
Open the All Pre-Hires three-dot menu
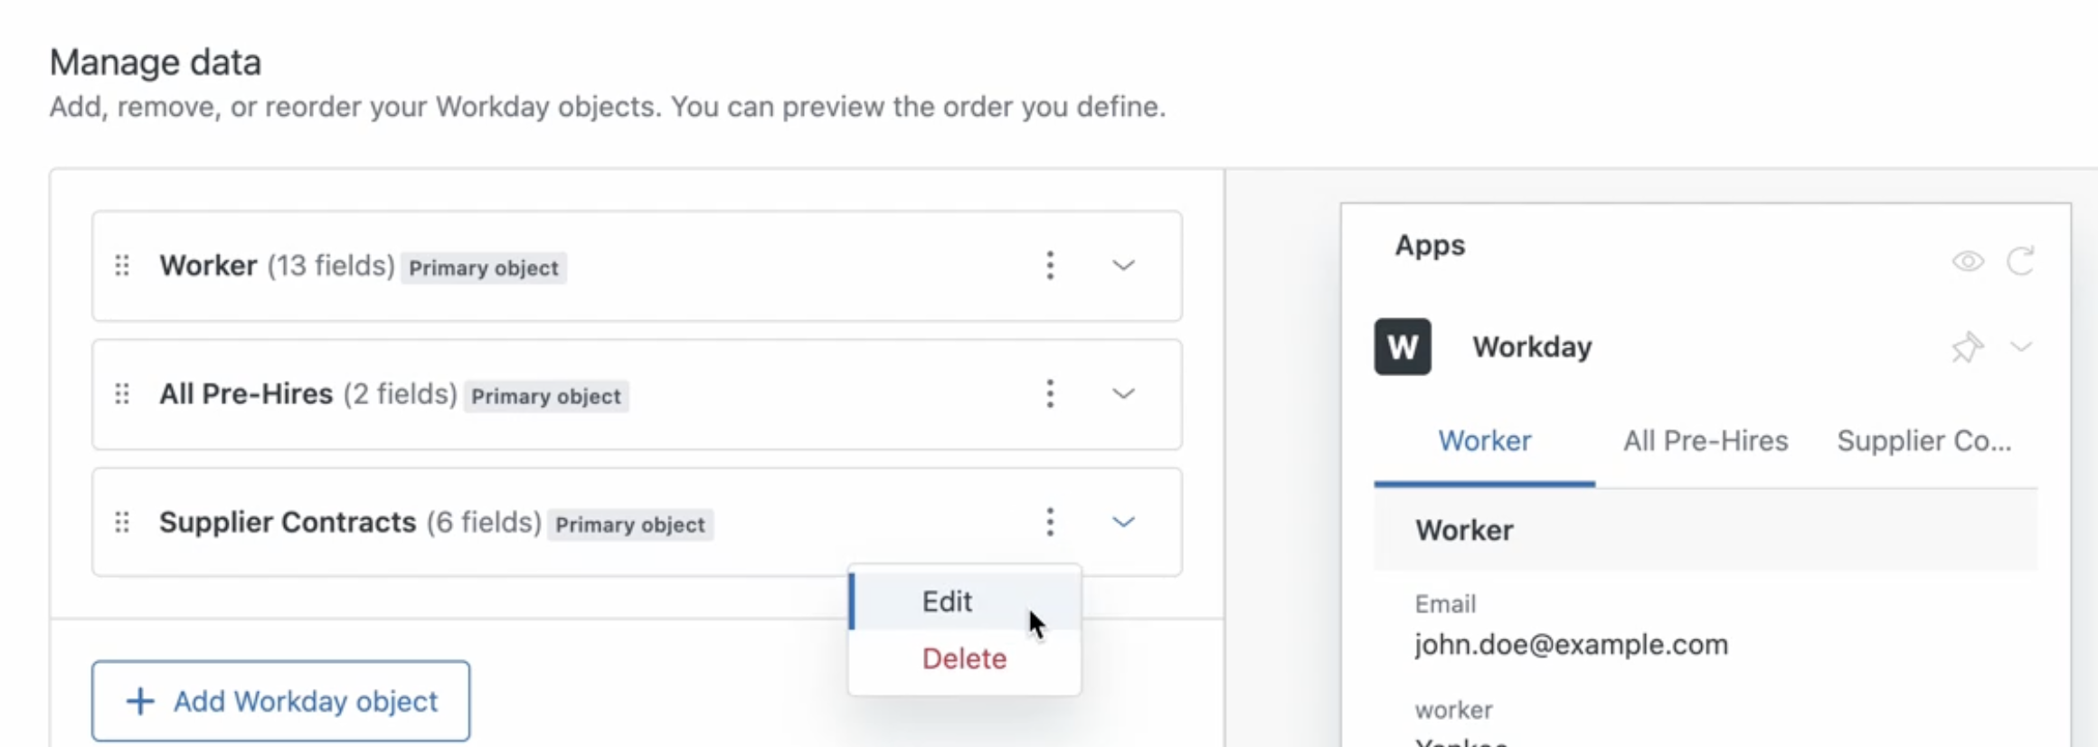[x=1050, y=394]
